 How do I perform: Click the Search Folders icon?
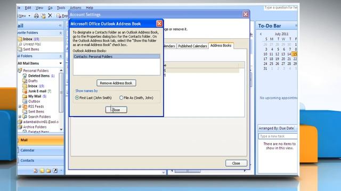[25, 117]
